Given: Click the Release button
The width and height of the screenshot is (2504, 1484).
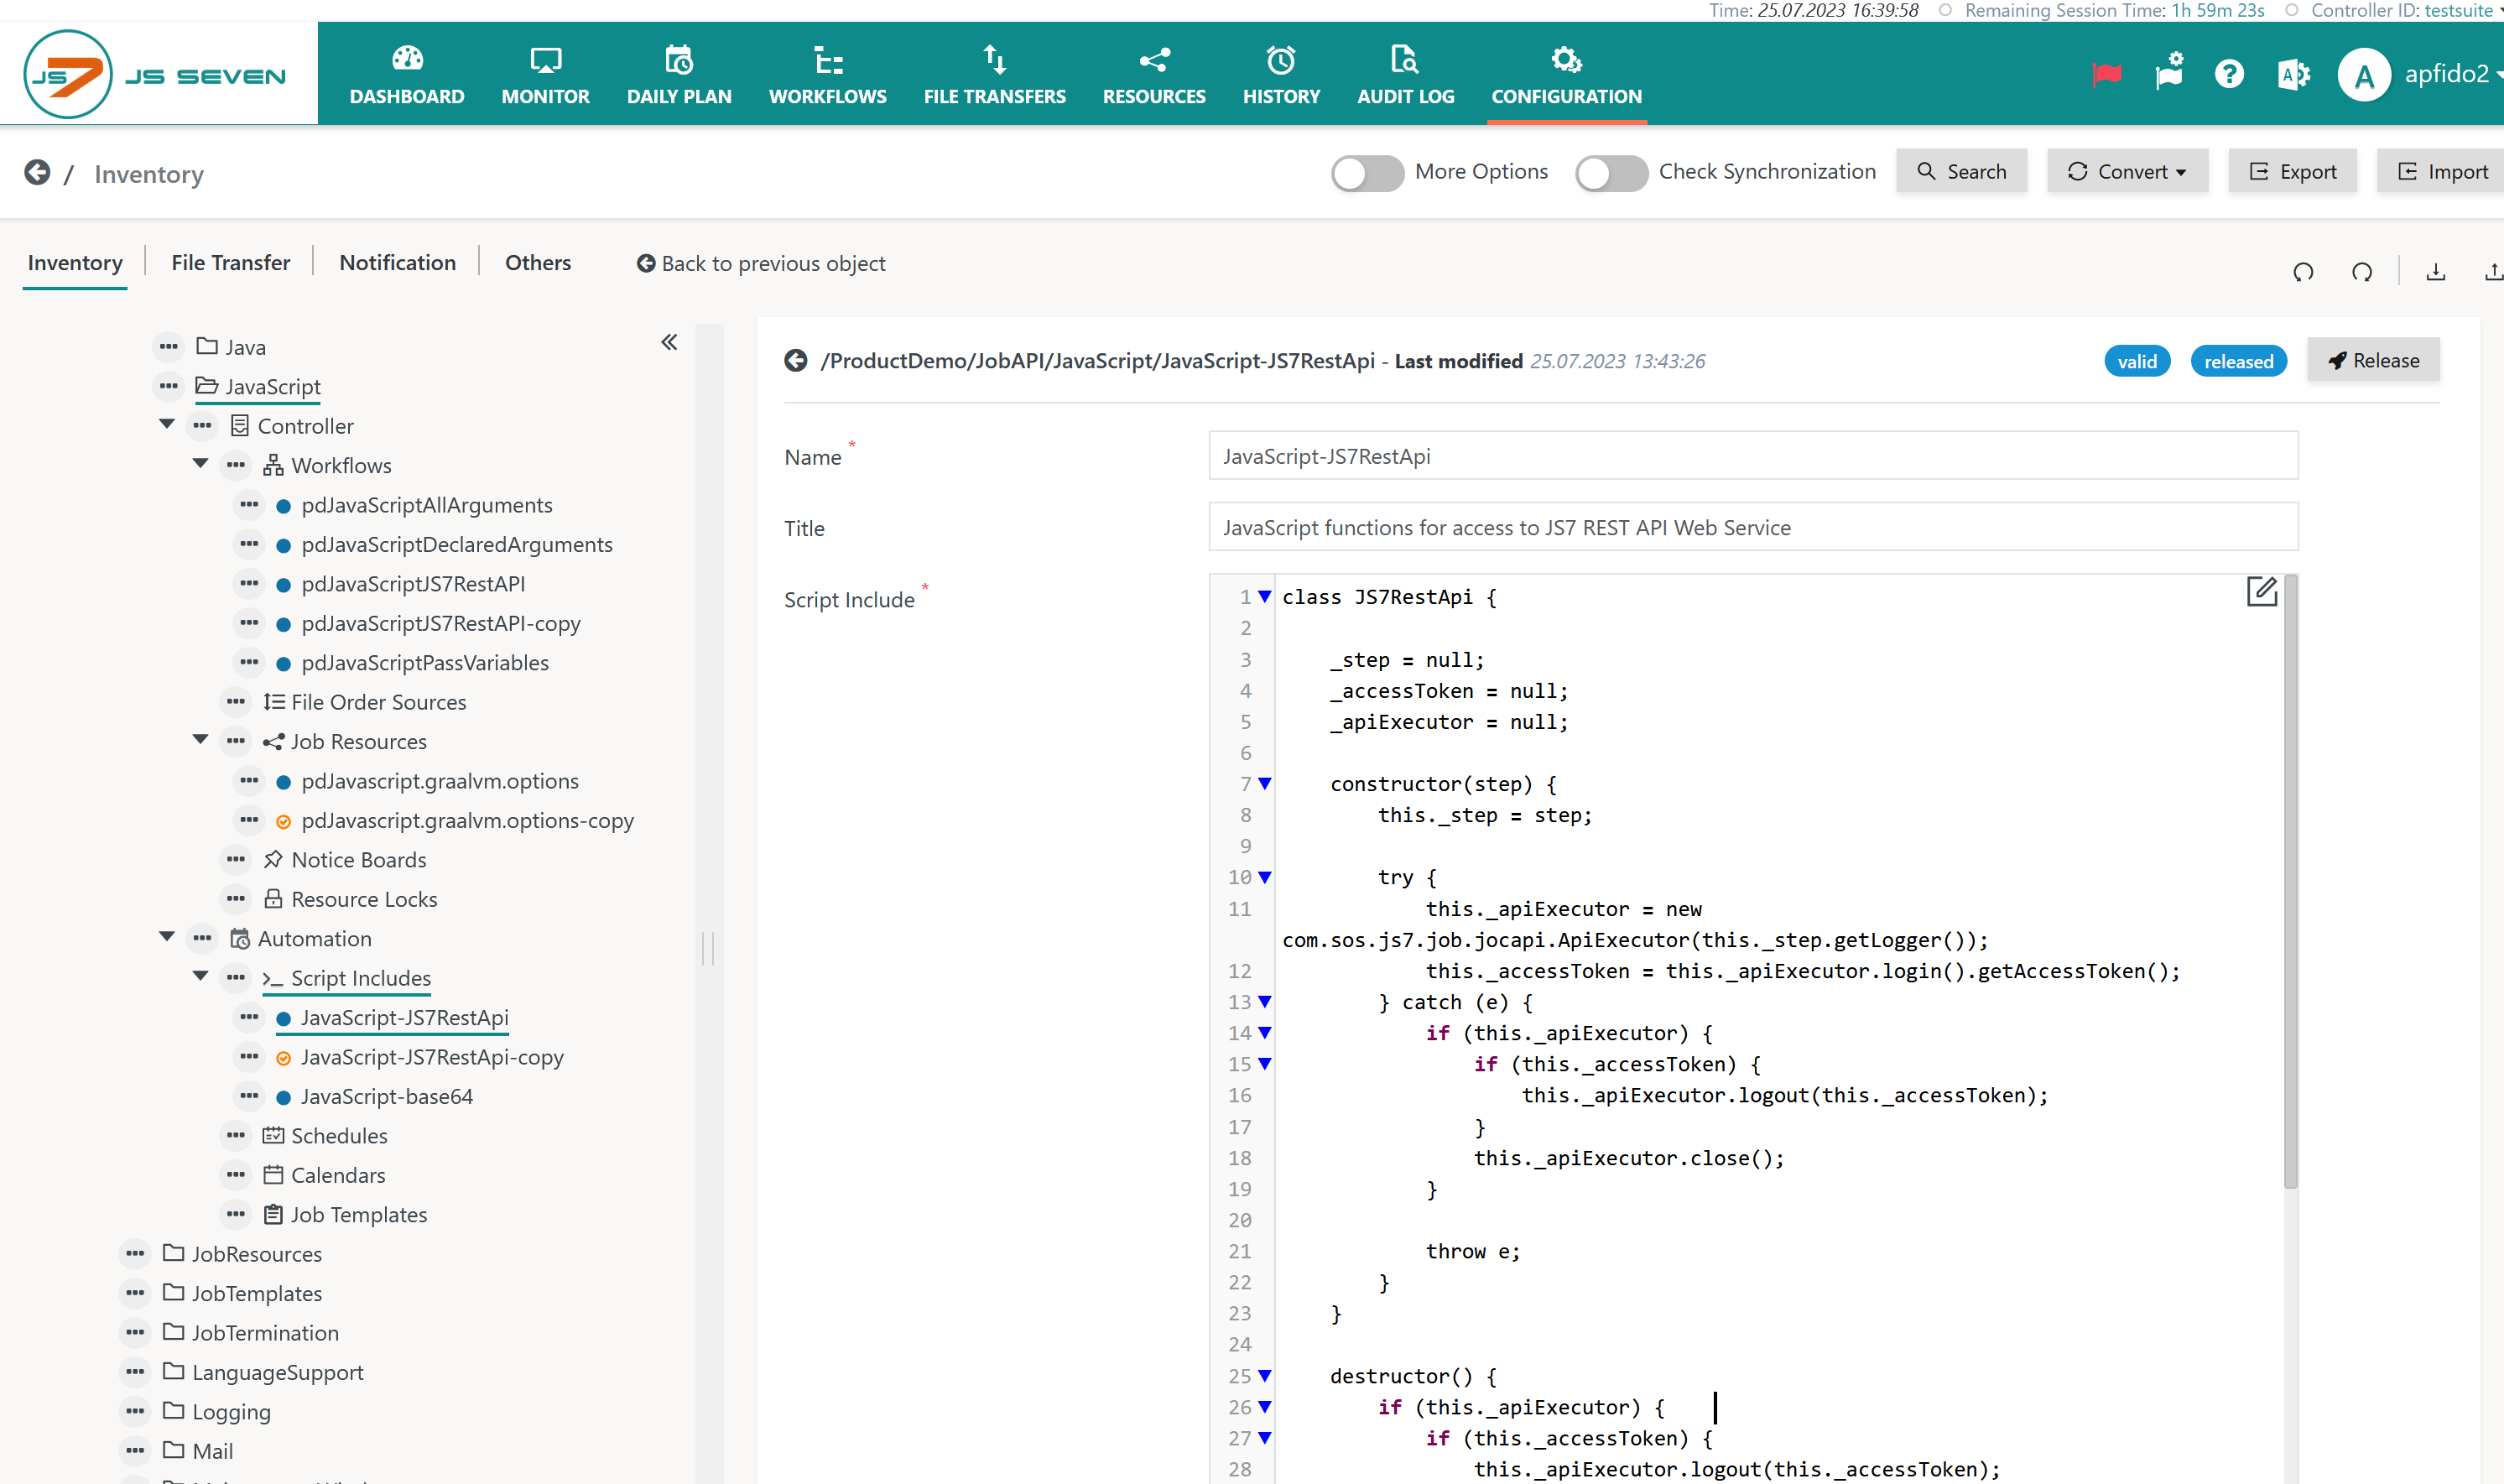Looking at the screenshot, I should tap(2373, 361).
